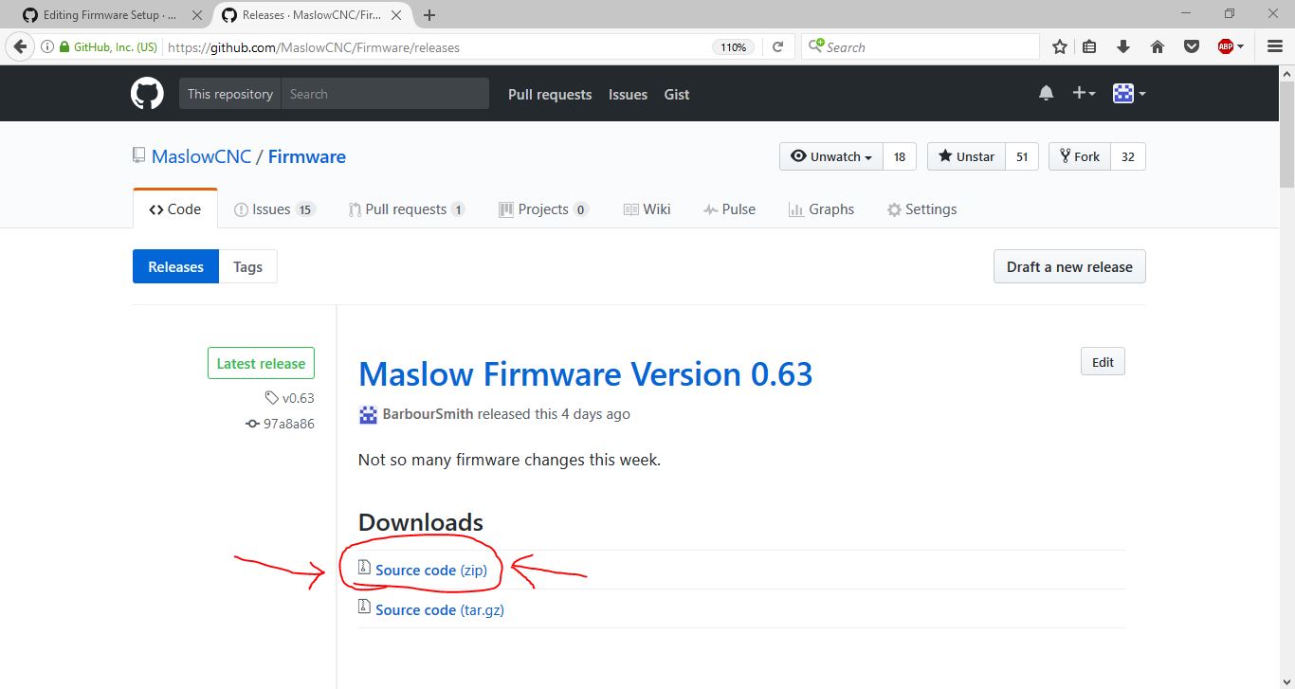
Task: Open the user avatar menu
Action: pos(1129,93)
